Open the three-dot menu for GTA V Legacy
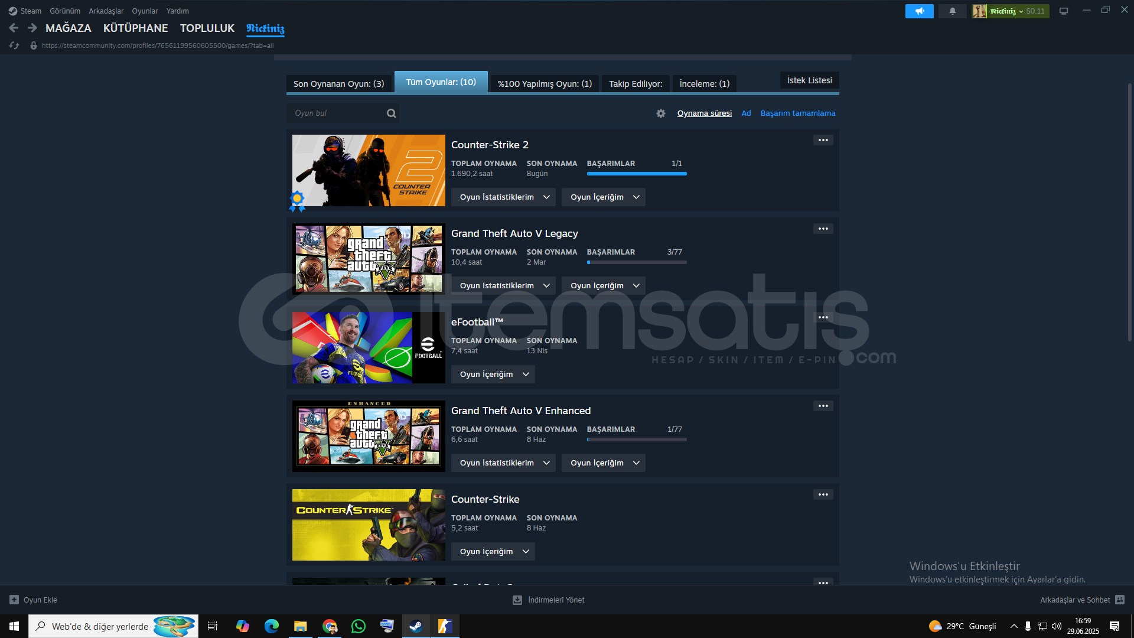Viewport: 1134px width, 638px height. [x=823, y=229]
